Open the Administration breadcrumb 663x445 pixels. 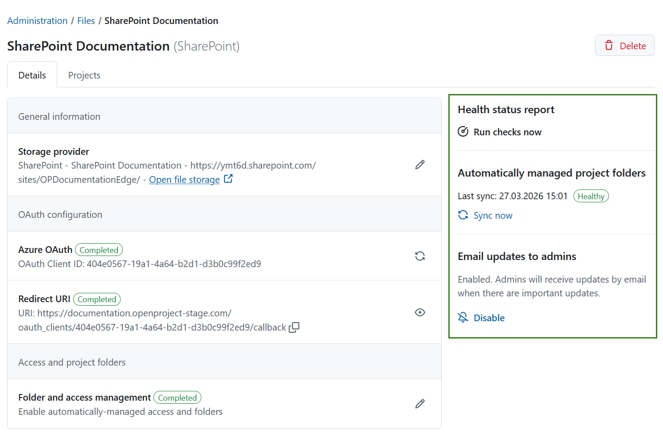[37, 20]
